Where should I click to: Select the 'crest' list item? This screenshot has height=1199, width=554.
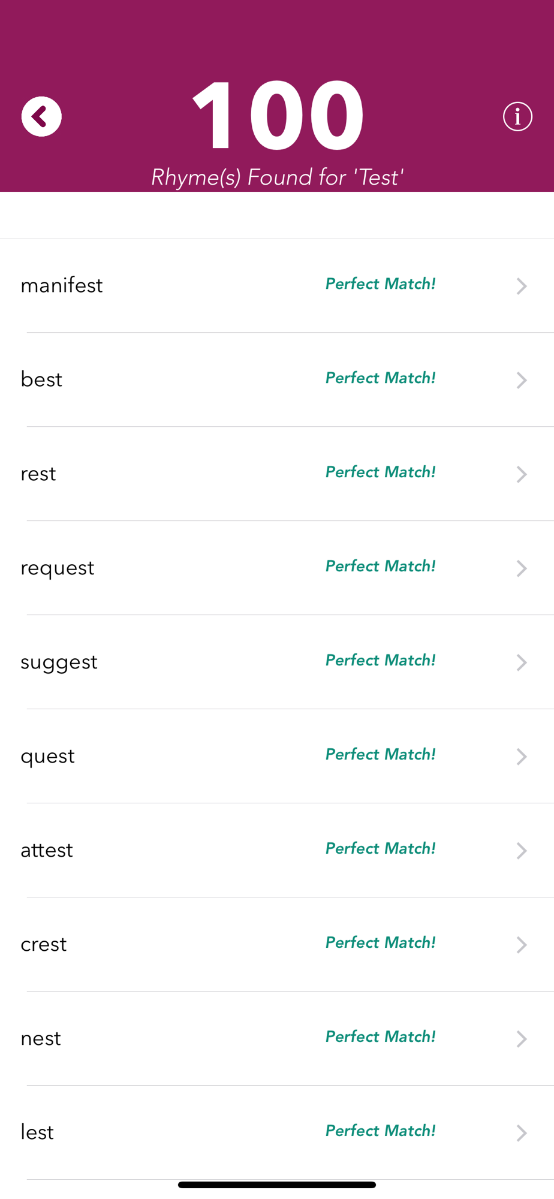[x=44, y=944]
